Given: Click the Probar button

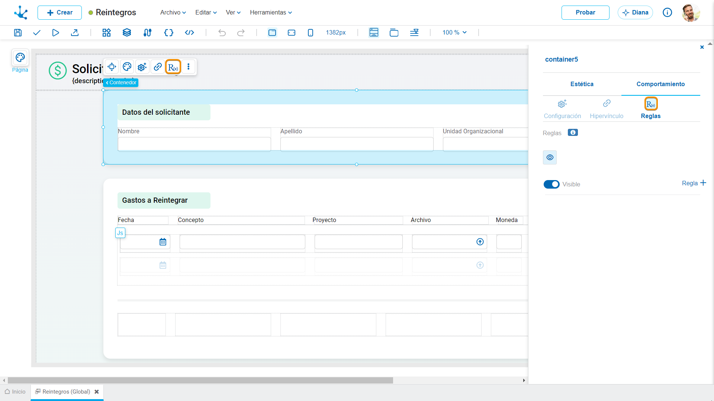Looking at the screenshot, I should pyautogui.click(x=585, y=13).
